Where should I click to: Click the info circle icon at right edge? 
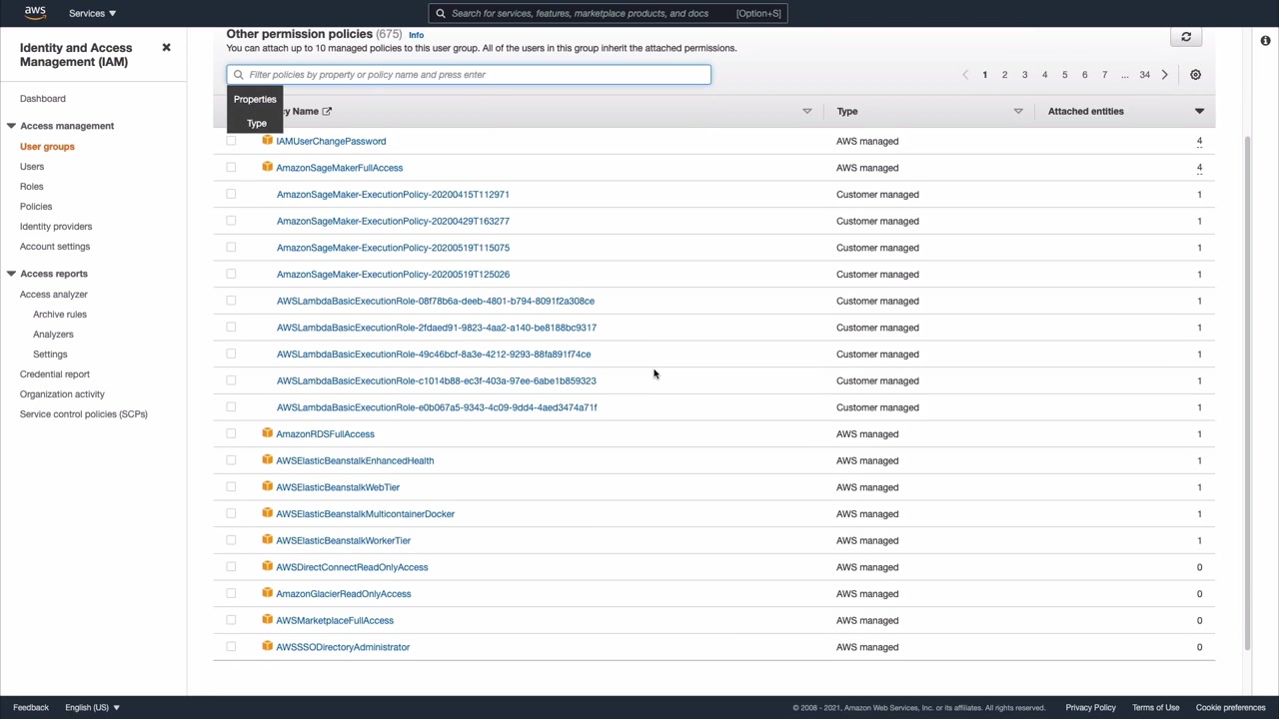coord(1265,41)
